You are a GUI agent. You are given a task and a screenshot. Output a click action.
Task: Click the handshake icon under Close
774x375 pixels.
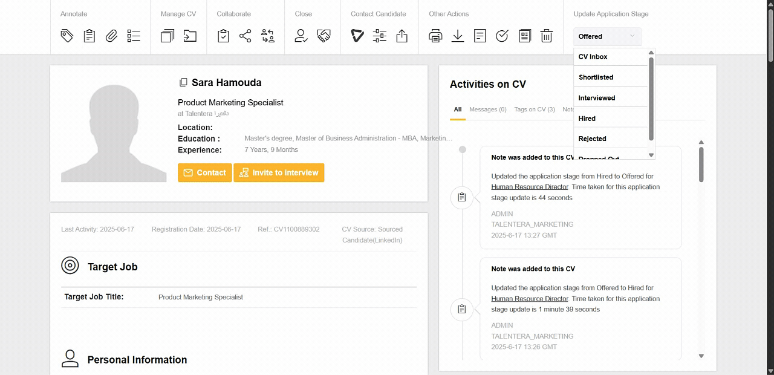324,36
